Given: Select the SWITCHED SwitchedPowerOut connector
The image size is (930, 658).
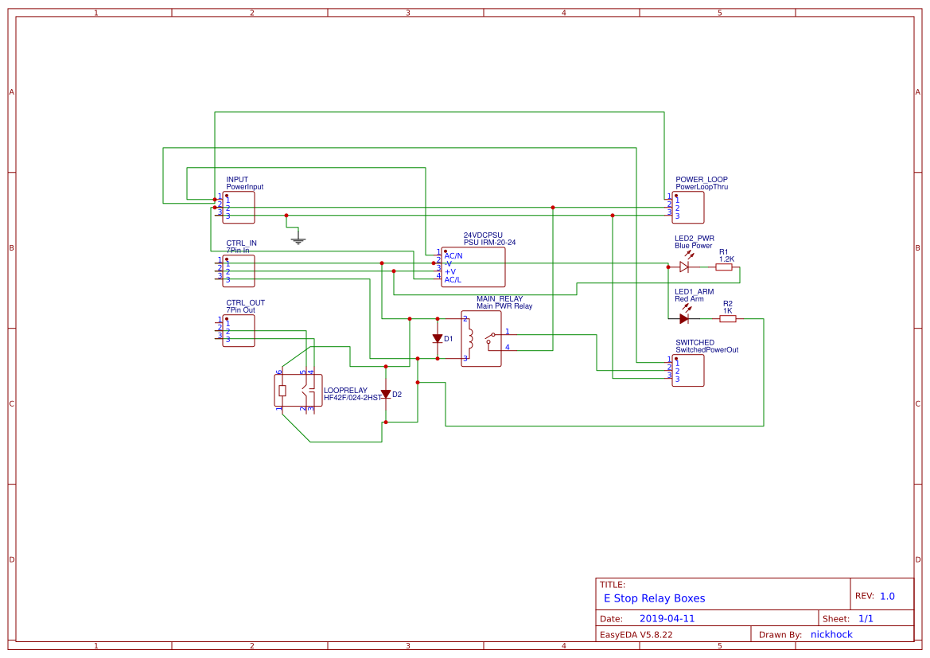Looking at the screenshot, I should [689, 369].
